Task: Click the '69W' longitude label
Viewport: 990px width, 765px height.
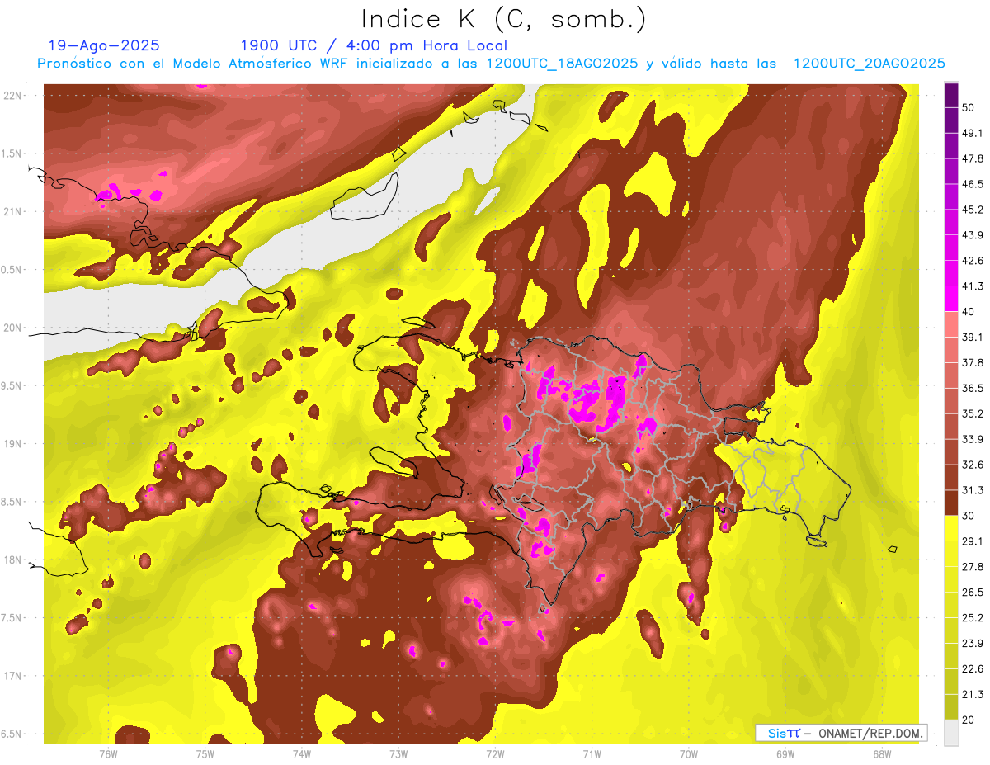Action: (x=785, y=754)
